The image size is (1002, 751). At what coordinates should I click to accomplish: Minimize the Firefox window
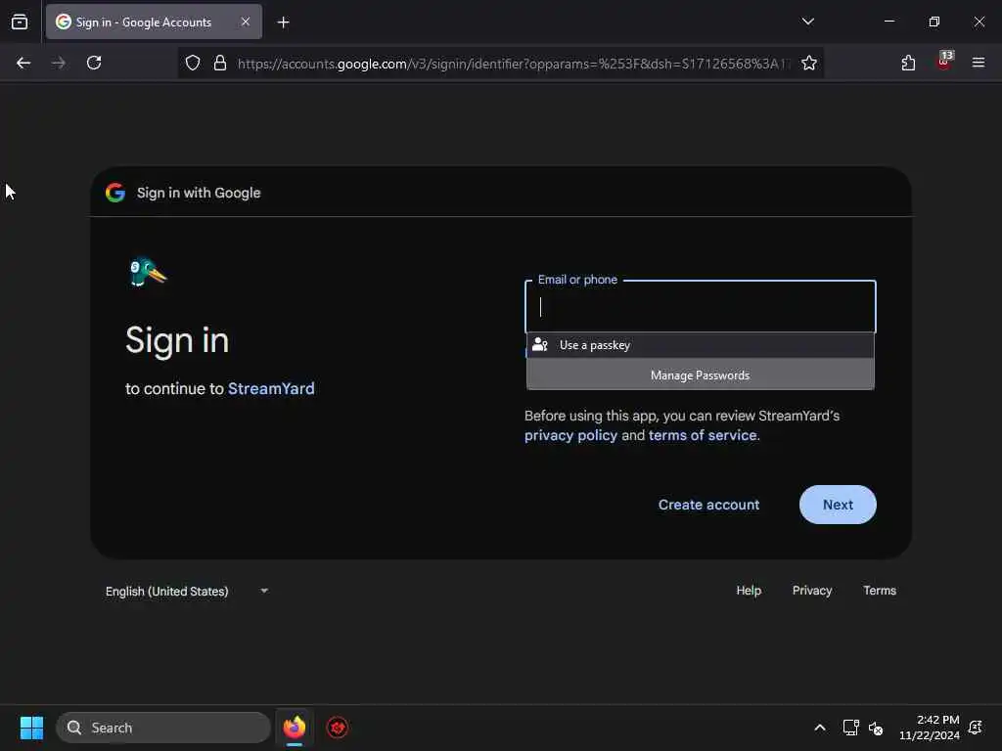[x=889, y=22]
